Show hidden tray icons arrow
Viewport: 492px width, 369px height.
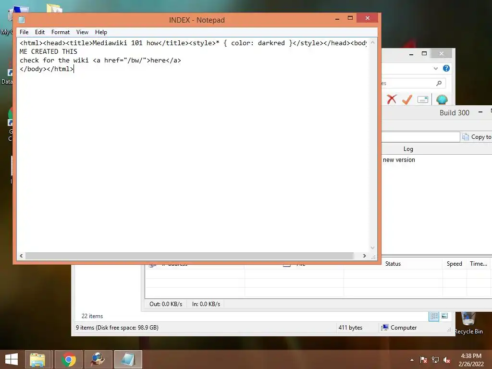tap(412, 360)
